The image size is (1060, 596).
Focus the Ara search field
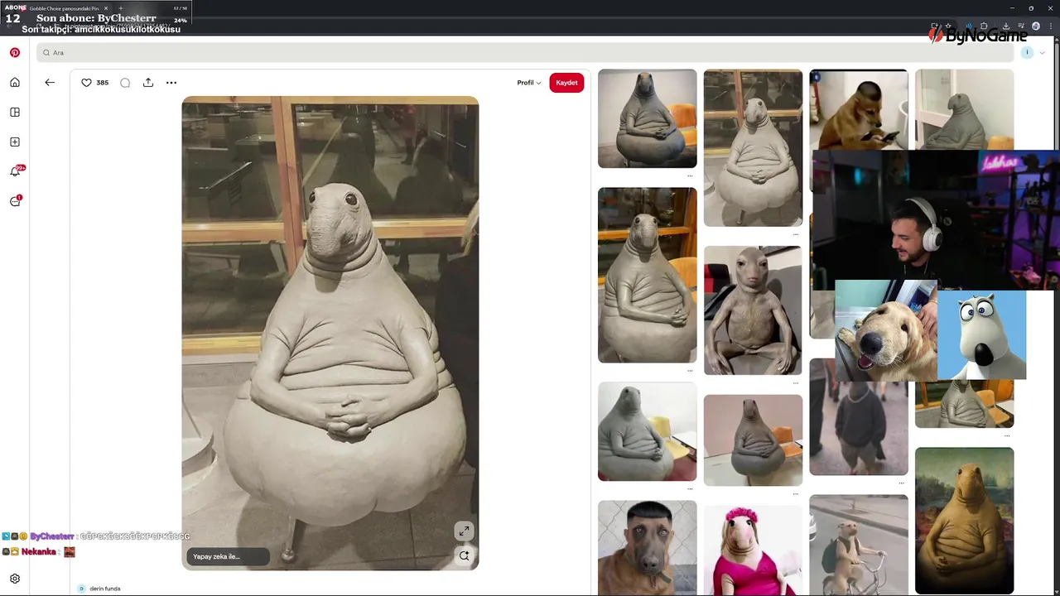(525, 52)
